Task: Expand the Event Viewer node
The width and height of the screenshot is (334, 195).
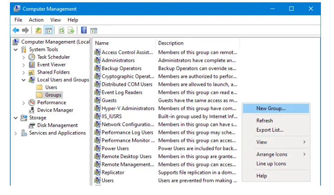Action: click(x=23, y=65)
